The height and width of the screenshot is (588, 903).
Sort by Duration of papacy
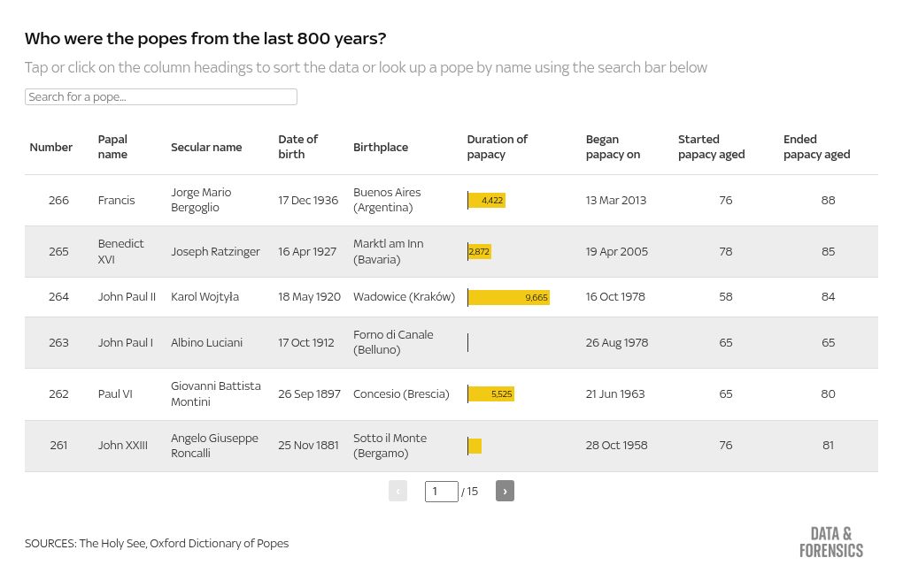(x=498, y=147)
